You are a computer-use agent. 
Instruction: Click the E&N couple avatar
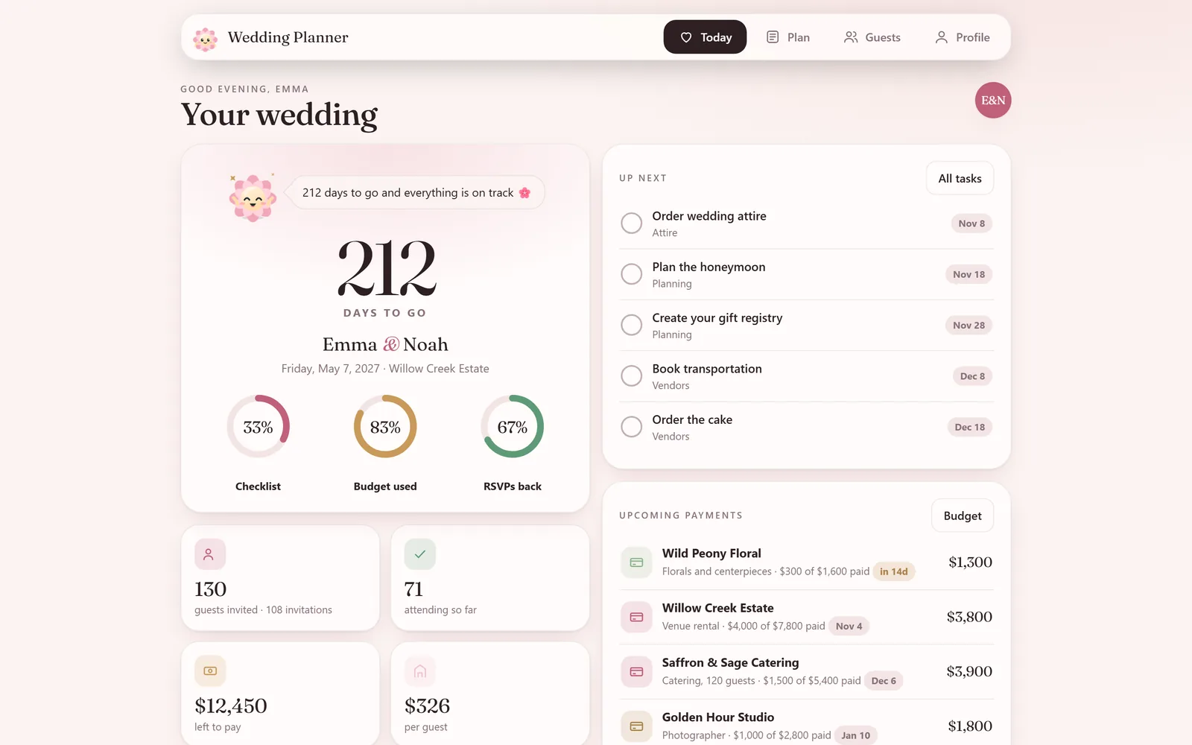click(993, 100)
